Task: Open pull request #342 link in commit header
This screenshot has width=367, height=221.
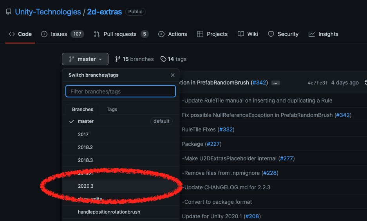Action: pyautogui.click(x=259, y=83)
